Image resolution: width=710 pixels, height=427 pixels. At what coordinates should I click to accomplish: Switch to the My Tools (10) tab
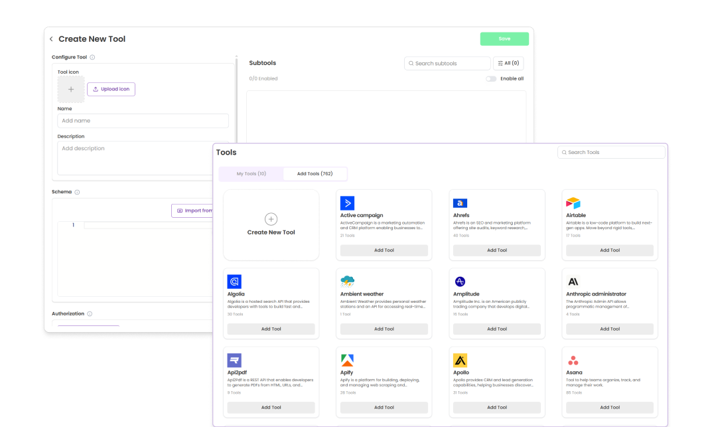(x=251, y=173)
